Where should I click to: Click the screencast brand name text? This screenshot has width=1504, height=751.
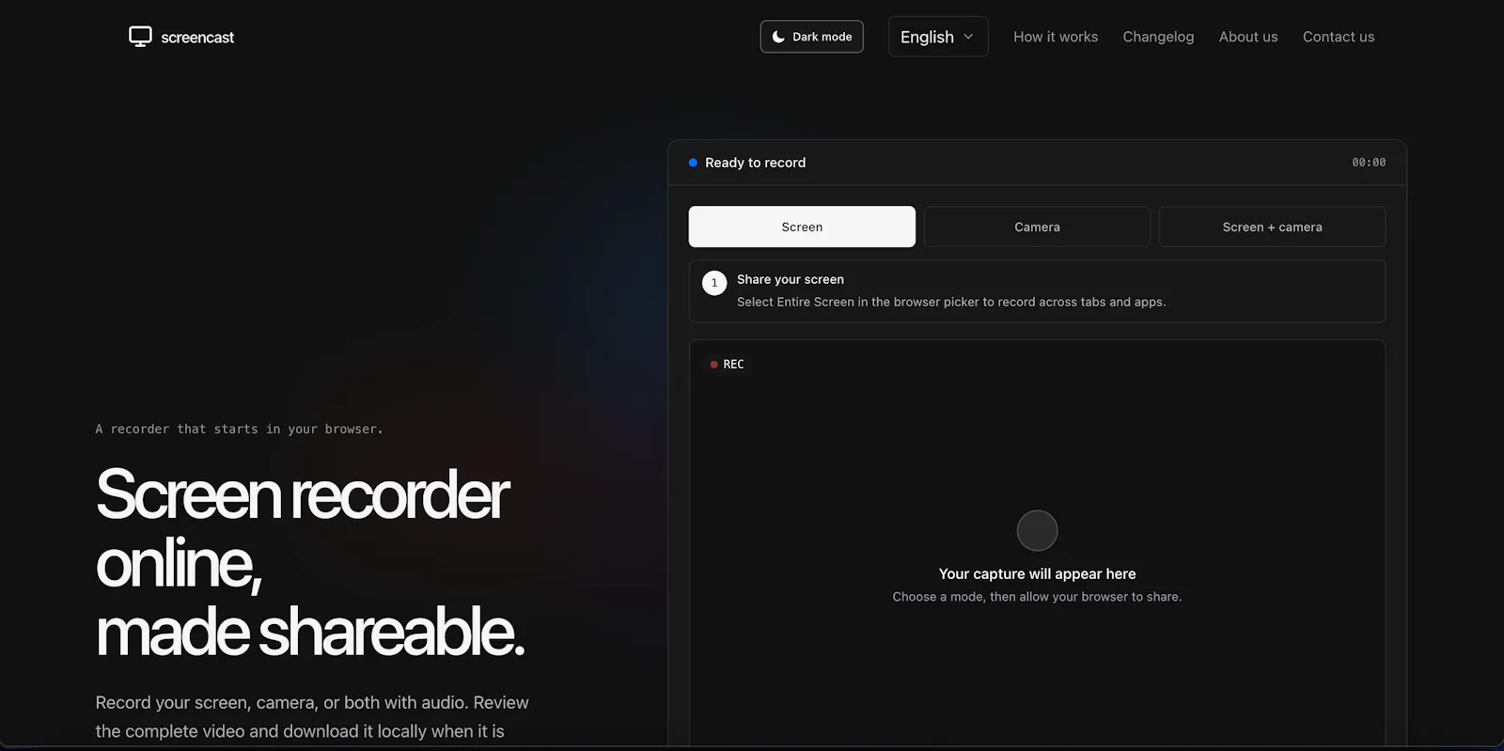point(197,38)
